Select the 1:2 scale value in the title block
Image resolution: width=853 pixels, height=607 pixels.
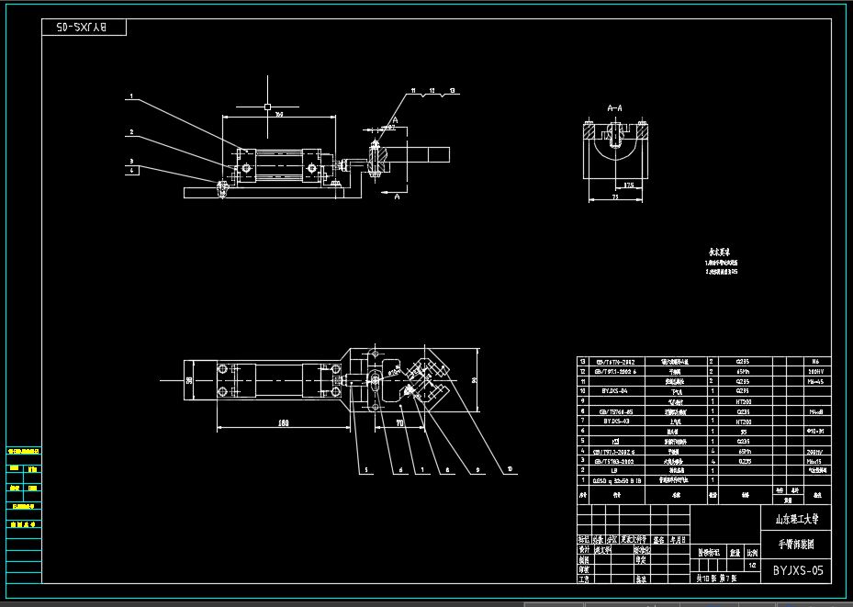point(753,565)
